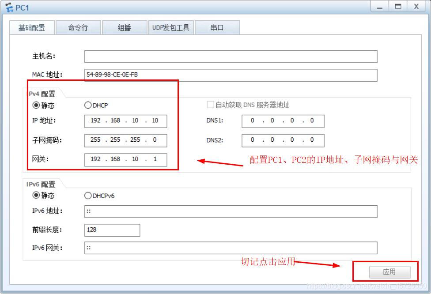The height and width of the screenshot is (294, 431).
Task: Toggle 自动获取 DNS 服务器地址 checkbox
Action: point(210,105)
